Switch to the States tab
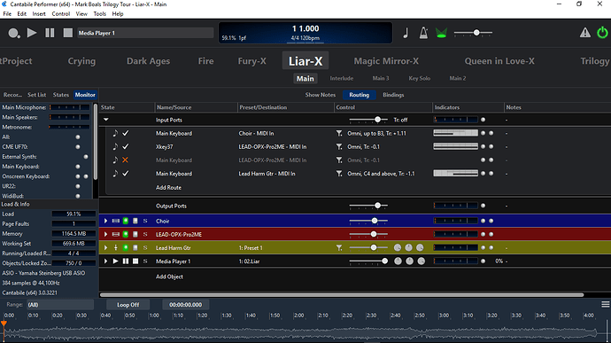The width and height of the screenshot is (611, 343). (61, 95)
